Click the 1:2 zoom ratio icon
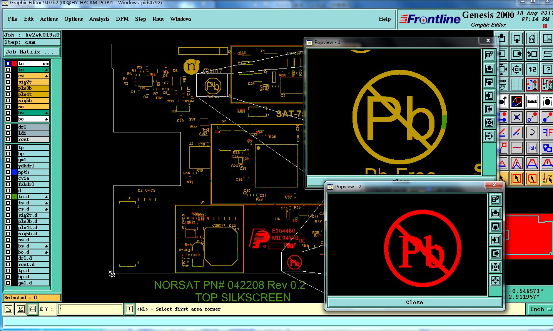The width and height of the screenshot is (553, 331). [532, 69]
